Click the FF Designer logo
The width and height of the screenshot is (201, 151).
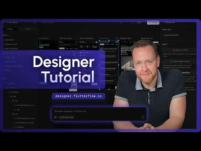click(10, 22)
